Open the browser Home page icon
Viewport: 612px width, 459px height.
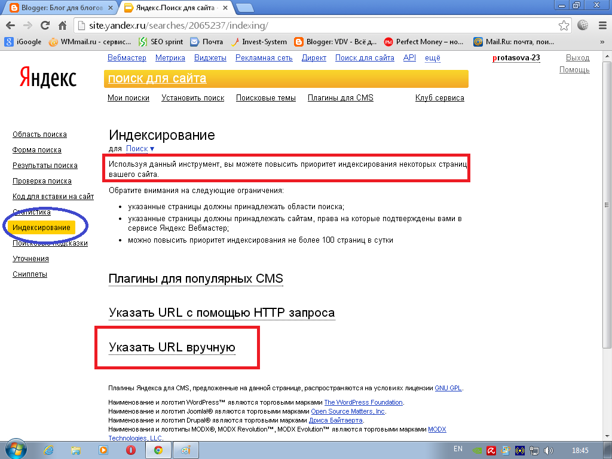click(62, 26)
